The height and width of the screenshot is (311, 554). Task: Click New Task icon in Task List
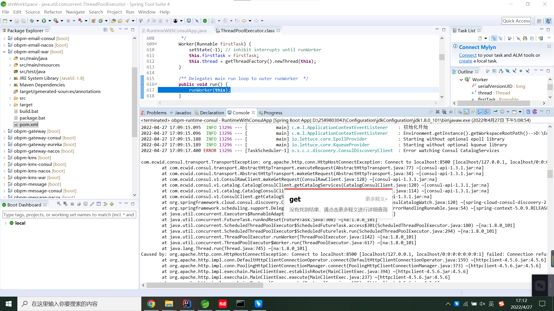pos(480,38)
